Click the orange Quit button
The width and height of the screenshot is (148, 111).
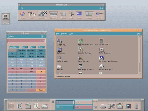click(41, 90)
